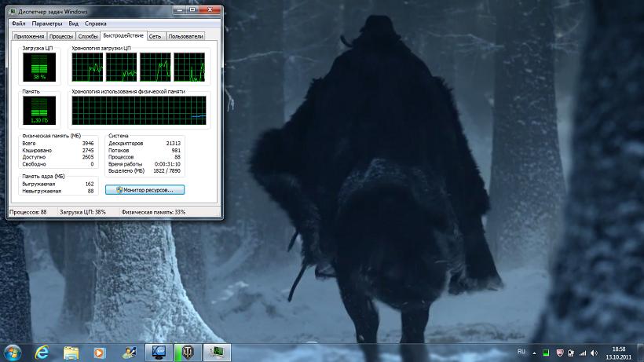Open the Параметры menu
644x362 pixels.
tap(47, 24)
